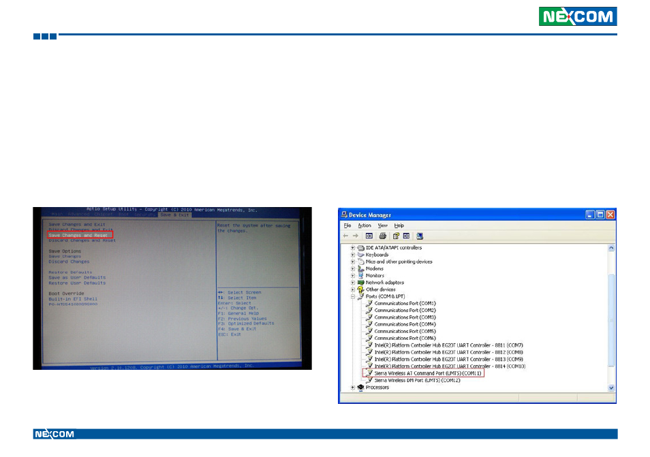Open Properties via the toolbar icon
The image size is (650, 457).
tap(396, 236)
